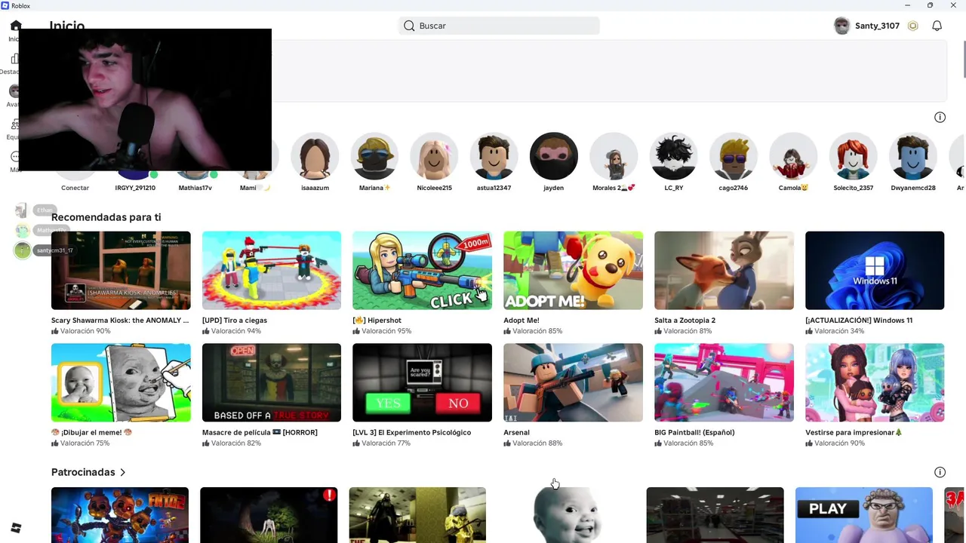Open friend Nicoleee215 avatar
Image resolution: width=966 pixels, height=543 pixels.
point(434,156)
